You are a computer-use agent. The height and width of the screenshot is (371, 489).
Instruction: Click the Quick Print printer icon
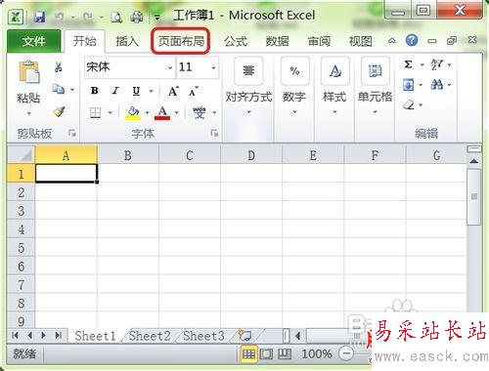click(136, 17)
